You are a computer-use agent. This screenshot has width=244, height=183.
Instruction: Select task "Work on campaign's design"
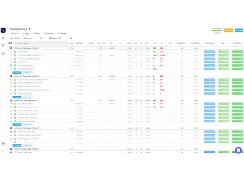click(28, 59)
